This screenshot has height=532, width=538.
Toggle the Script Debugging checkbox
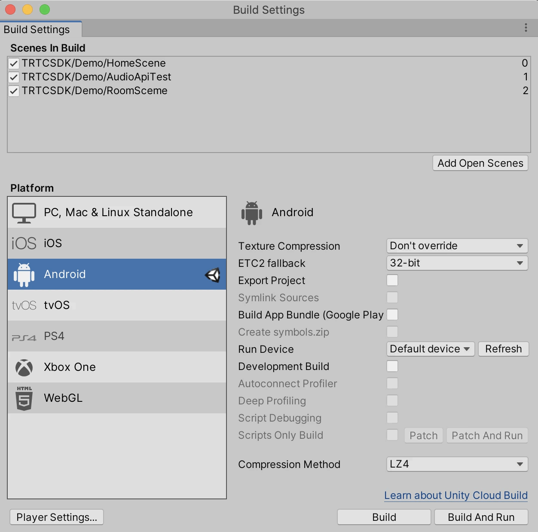pyautogui.click(x=392, y=418)
